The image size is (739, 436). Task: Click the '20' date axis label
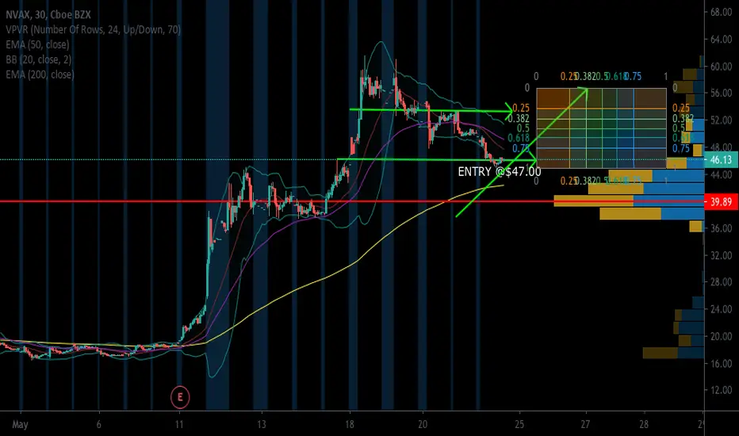(423, 424)
